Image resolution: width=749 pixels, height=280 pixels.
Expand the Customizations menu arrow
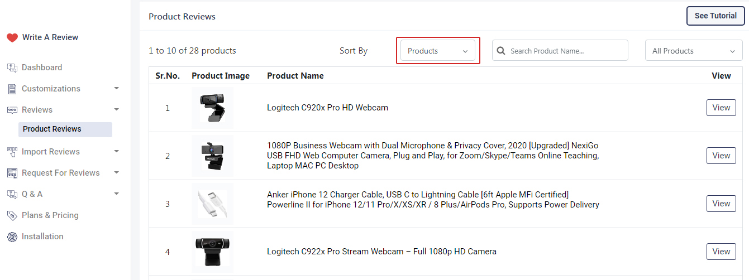[x=116, y=89]
